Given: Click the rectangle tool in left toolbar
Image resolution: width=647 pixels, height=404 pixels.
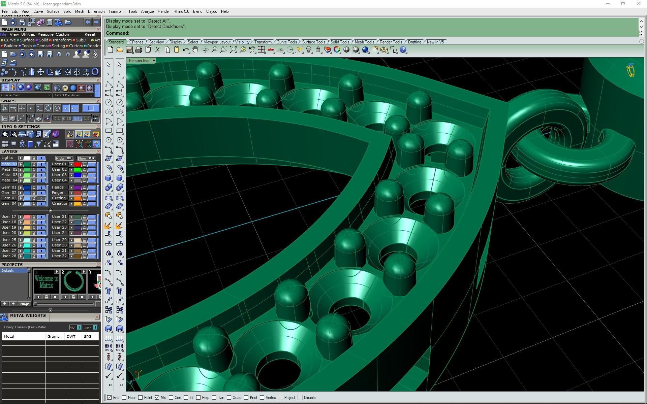Looking at the screenshot, I should (109, 131).
